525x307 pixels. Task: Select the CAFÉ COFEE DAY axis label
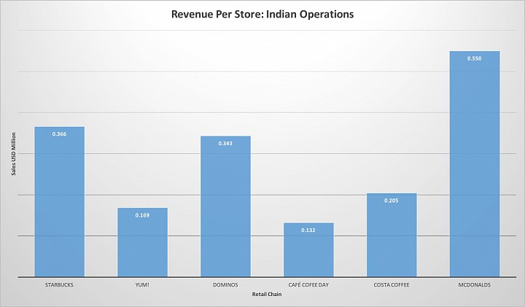pos(308,285)
